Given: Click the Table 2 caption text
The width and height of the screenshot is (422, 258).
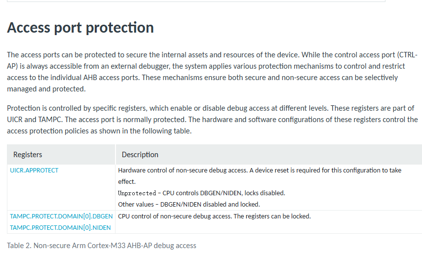Looking at the screenshot, I should point(102,246).
